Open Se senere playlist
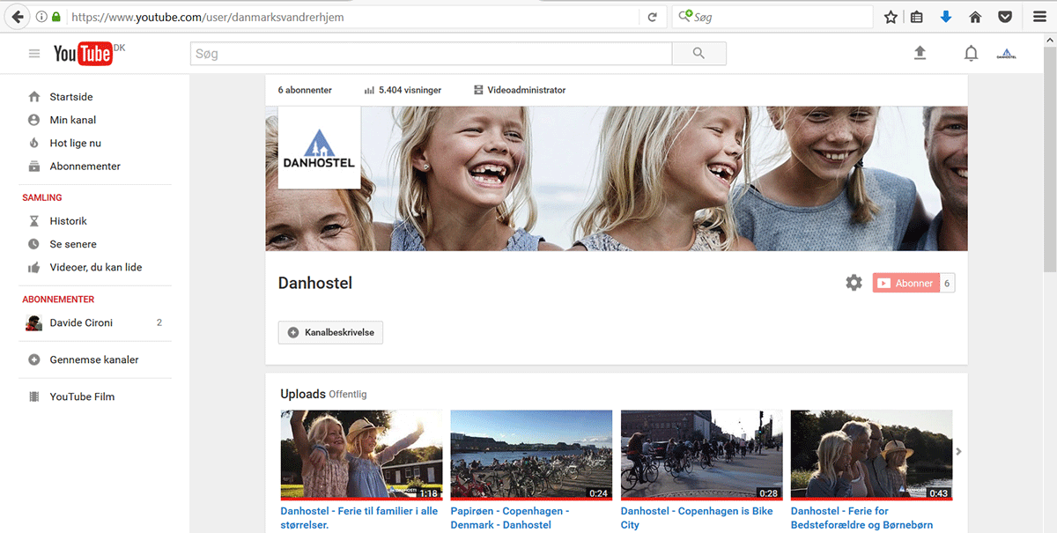This screenshot has width=1057, height=533. tap(73, 244)
